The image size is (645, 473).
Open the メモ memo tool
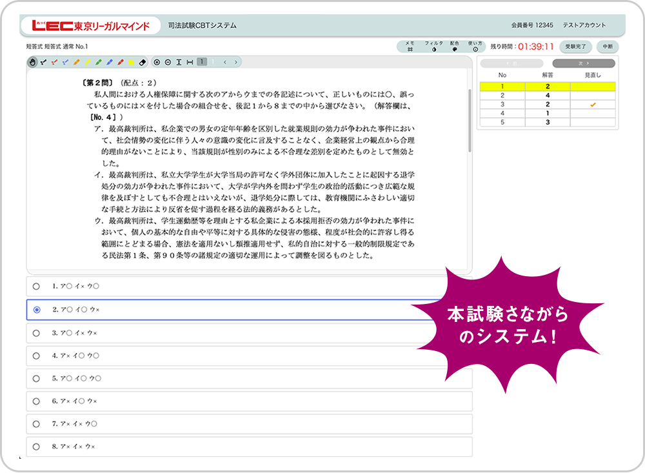pyautogui.click(x=410, y=46)
